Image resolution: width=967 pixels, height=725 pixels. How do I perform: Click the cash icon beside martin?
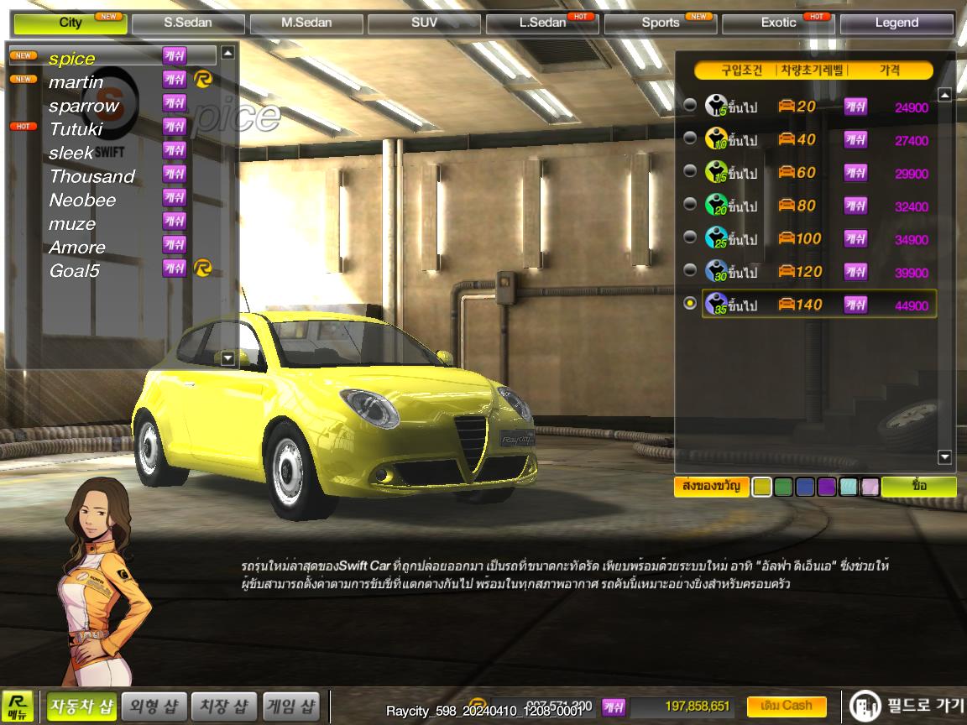coord(175,80)
